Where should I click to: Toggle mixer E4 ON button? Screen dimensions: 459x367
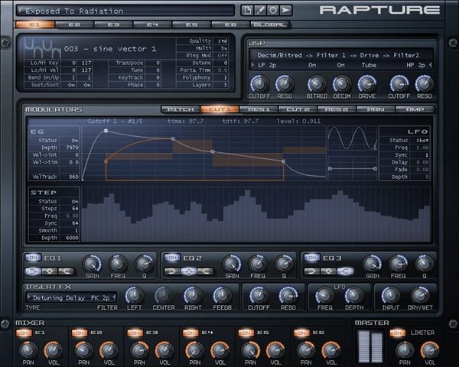coord(190,333)
